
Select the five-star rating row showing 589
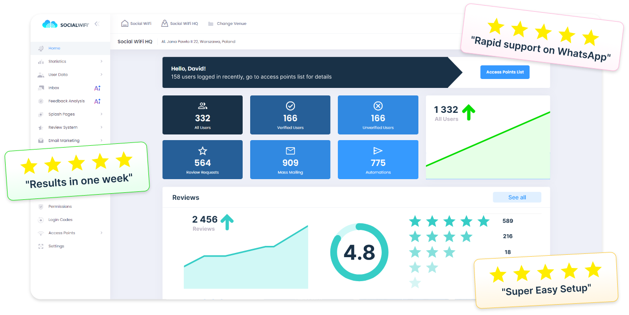[x=449, y=220]
